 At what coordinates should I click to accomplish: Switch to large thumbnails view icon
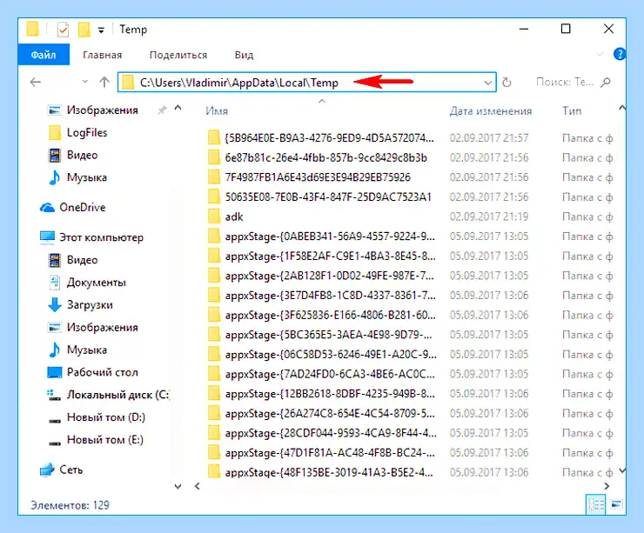(616, 504)
